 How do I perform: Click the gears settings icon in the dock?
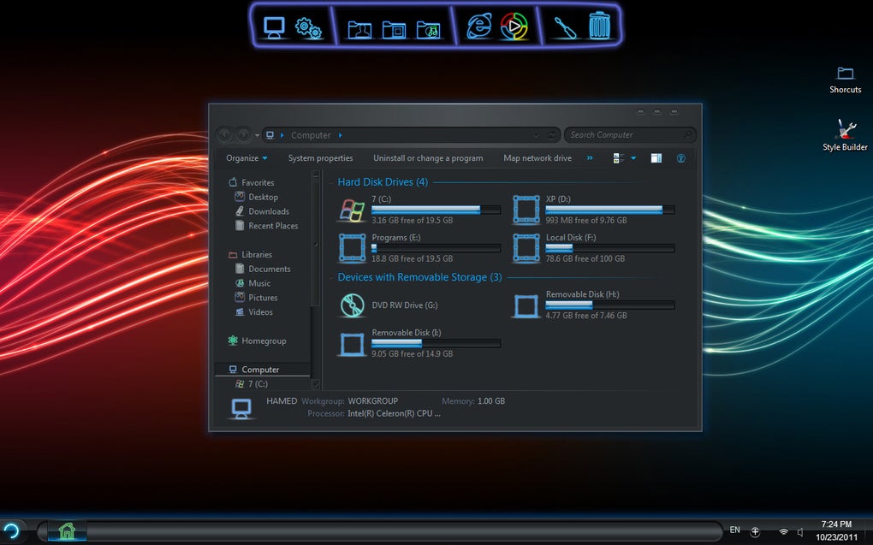[x=308, y=28]
